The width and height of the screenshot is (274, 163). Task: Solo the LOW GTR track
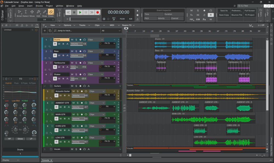(78, 137)
